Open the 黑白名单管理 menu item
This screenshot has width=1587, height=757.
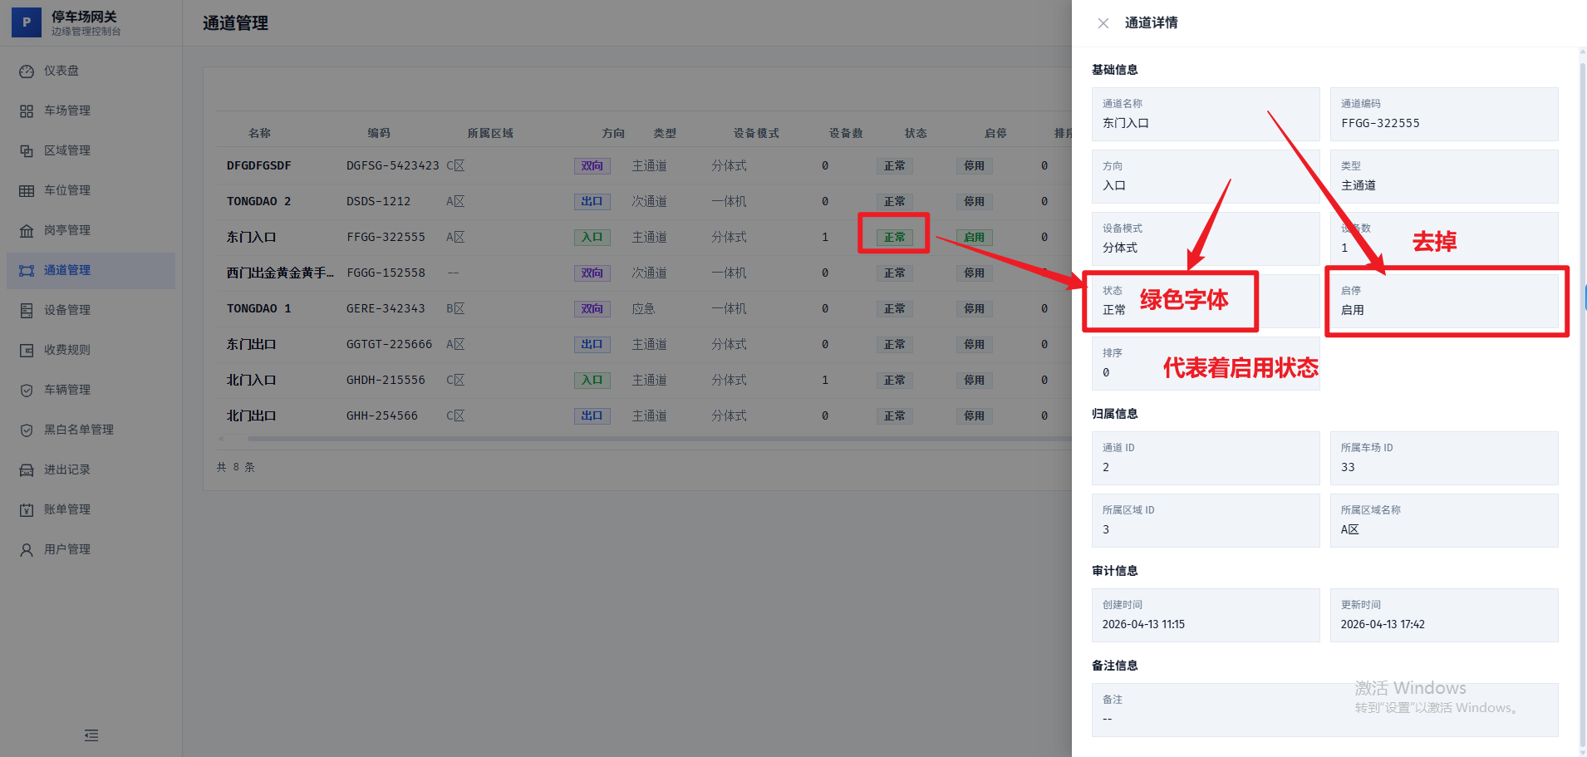pos(79,430)
